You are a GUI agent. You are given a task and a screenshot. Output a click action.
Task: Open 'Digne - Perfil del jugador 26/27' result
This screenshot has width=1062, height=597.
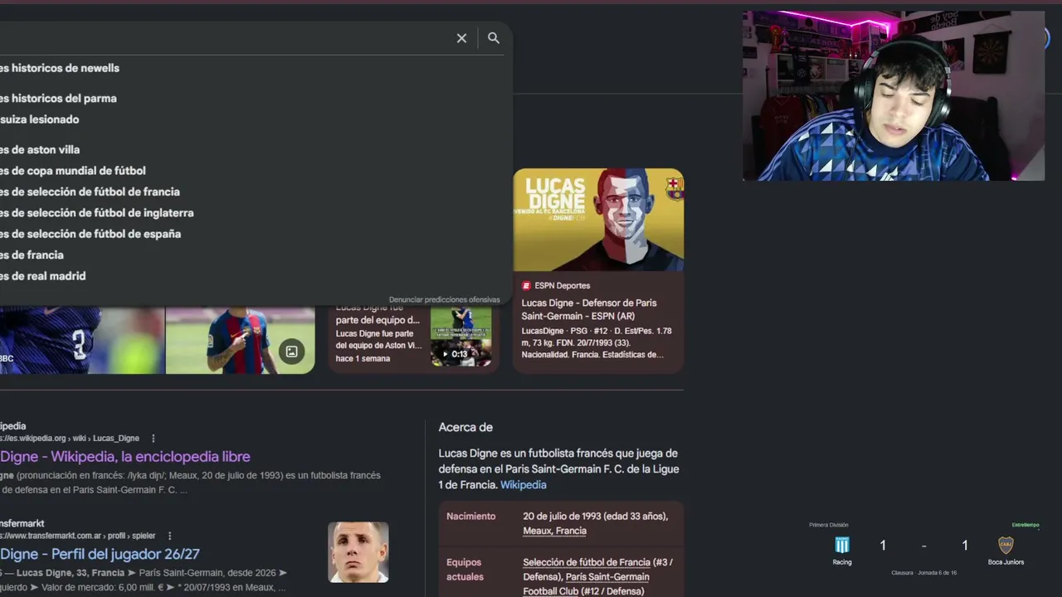click(x=100, y=554)
